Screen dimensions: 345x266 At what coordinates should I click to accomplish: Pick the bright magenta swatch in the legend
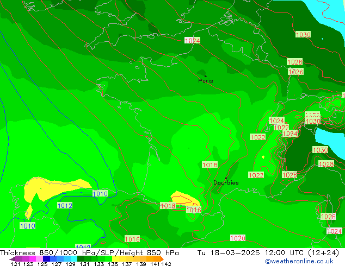(x=33, y=258)
